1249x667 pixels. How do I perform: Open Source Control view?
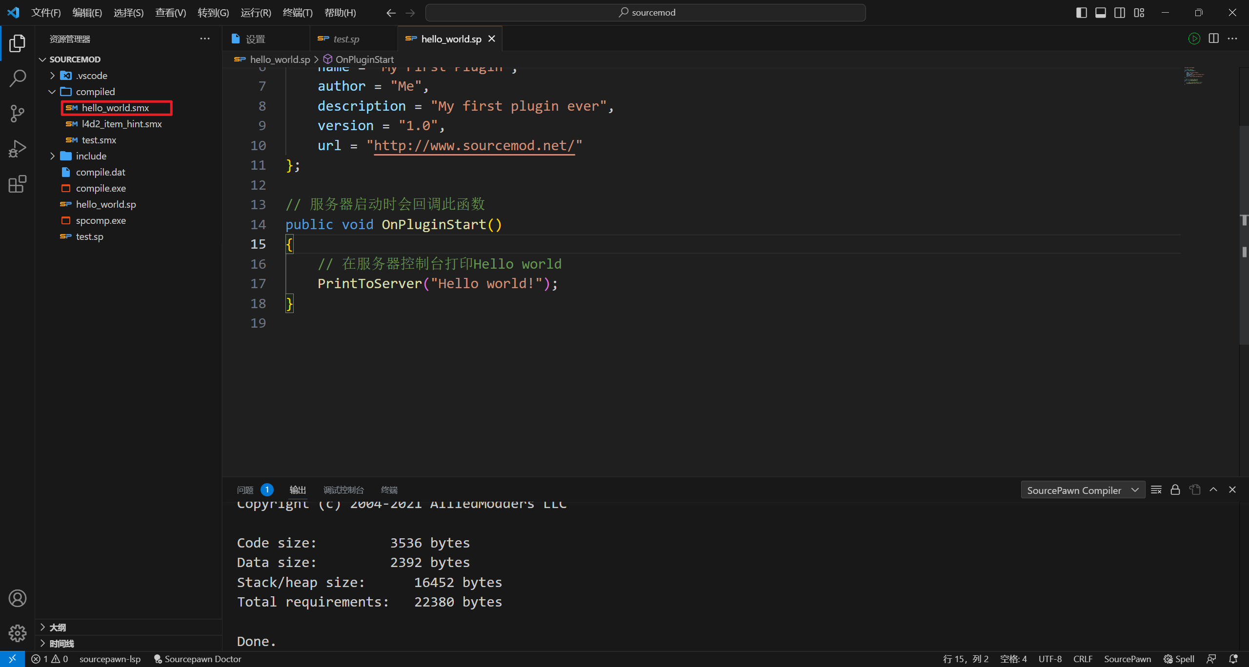[17, 114]
